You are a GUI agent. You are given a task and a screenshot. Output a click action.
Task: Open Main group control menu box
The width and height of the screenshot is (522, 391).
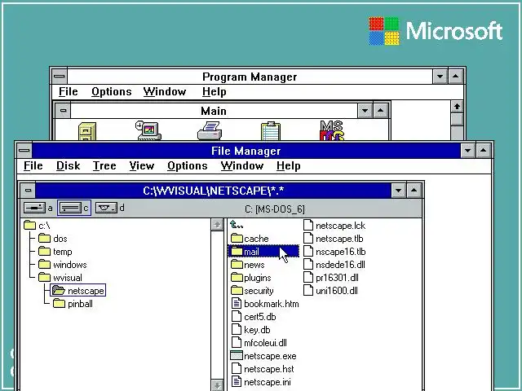63,111
